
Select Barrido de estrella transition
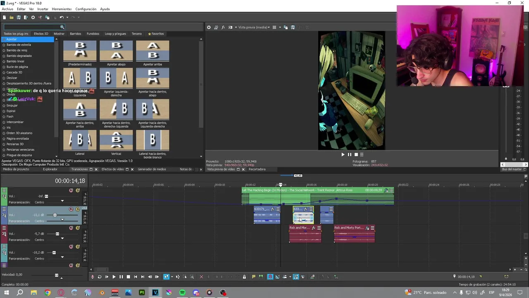point(19,45)
